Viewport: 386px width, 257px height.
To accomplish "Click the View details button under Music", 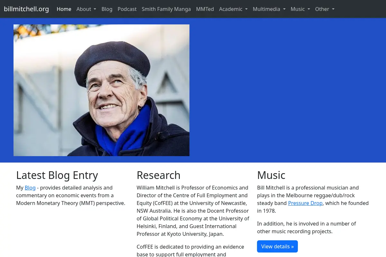I will pos(277,246).
